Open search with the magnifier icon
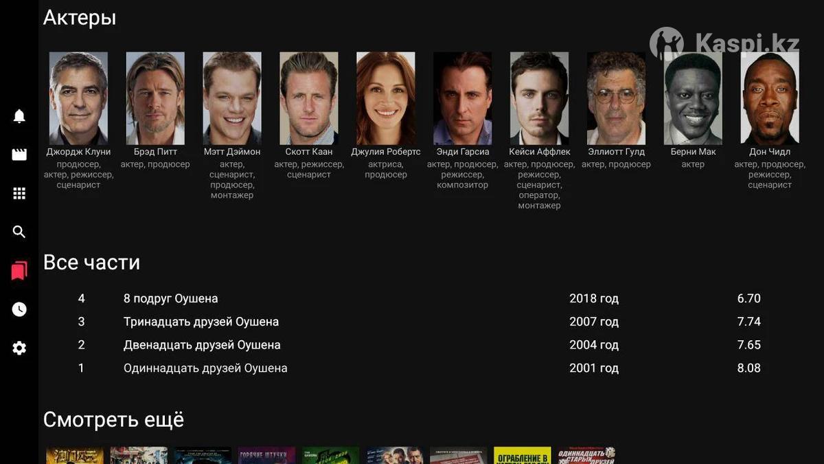The image size is (824, 464). pyautogui.click(x=19, y=232)
